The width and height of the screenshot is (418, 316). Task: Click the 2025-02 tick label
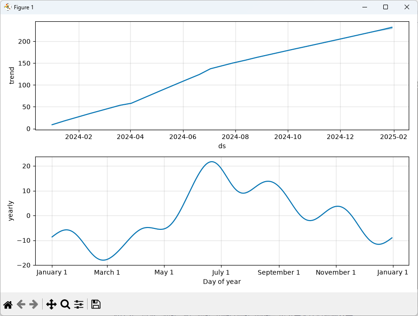click(x=394, y=137)
